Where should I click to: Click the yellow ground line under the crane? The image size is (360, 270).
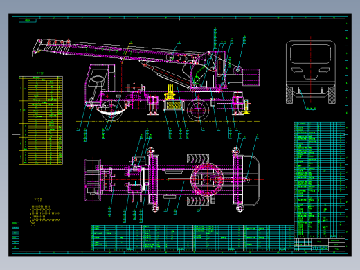(168, 121)
